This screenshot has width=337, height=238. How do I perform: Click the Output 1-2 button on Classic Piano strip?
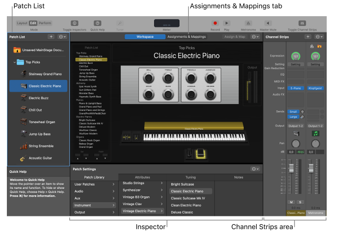pos(296,126)
